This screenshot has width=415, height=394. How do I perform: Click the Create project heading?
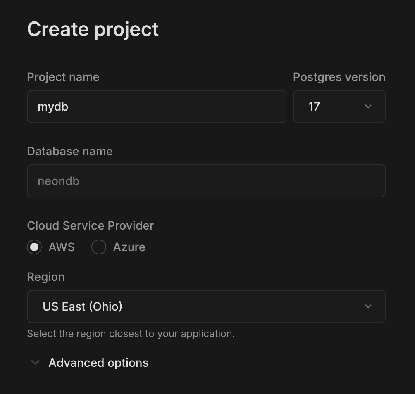pos(93,29)
